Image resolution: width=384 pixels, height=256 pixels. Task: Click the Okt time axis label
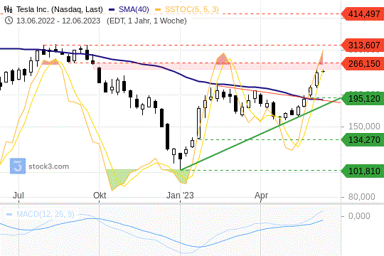click(100, 196)
